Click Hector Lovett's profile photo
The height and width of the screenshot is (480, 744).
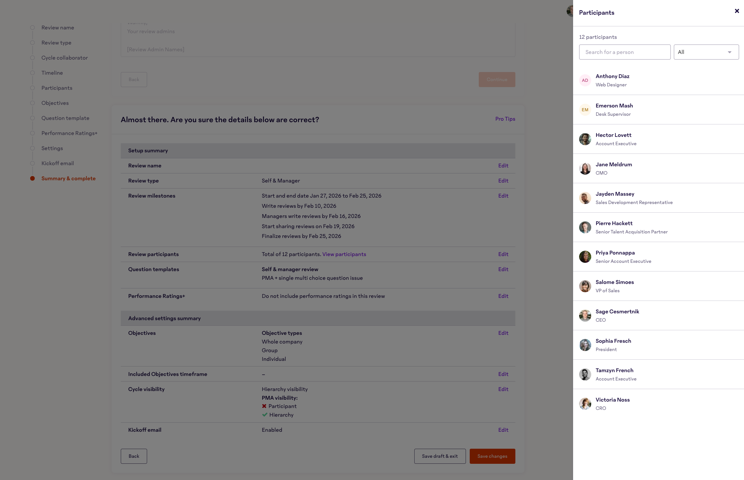click(585, 139)
